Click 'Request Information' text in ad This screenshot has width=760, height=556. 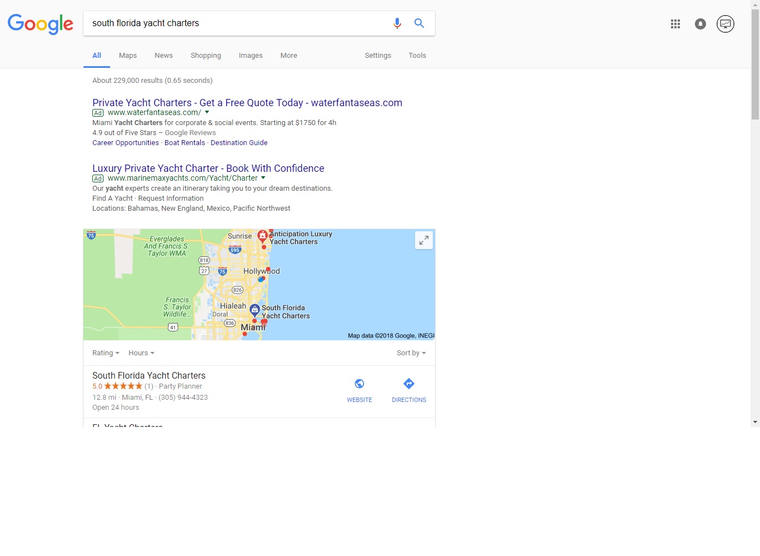171,198
